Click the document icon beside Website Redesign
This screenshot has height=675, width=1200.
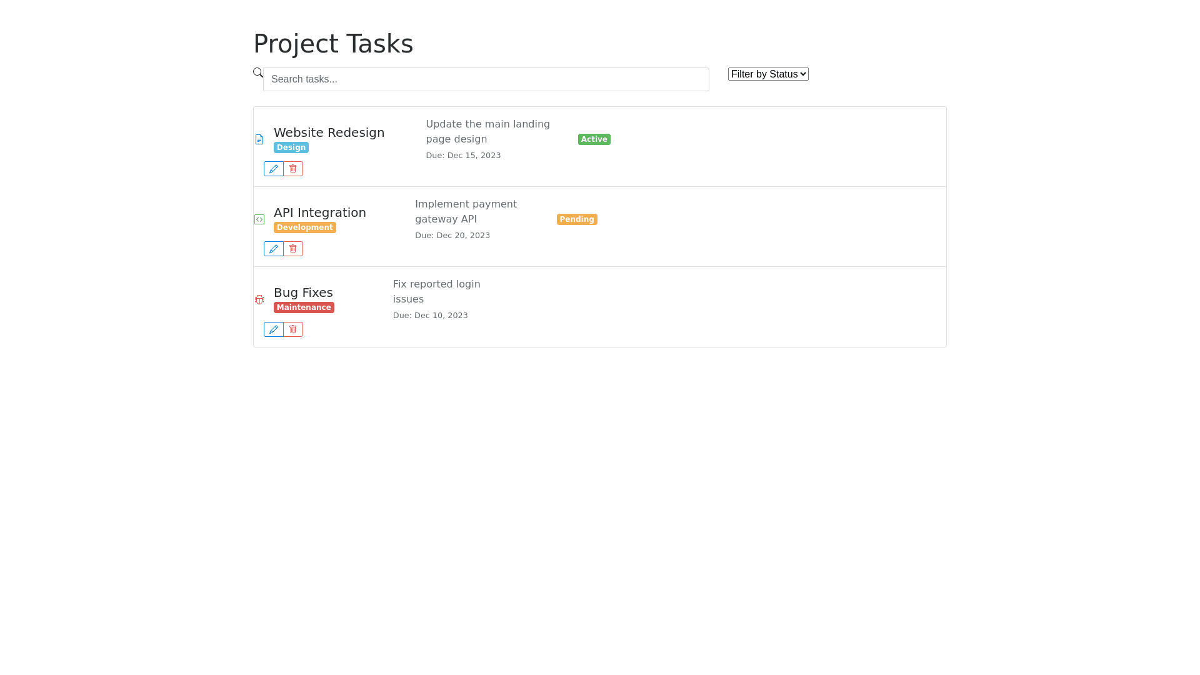pos(259,139)
